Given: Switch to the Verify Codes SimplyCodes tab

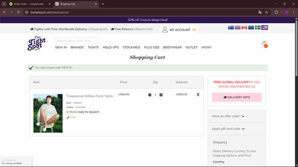Looking at the screenshot, I should point(29,4).
